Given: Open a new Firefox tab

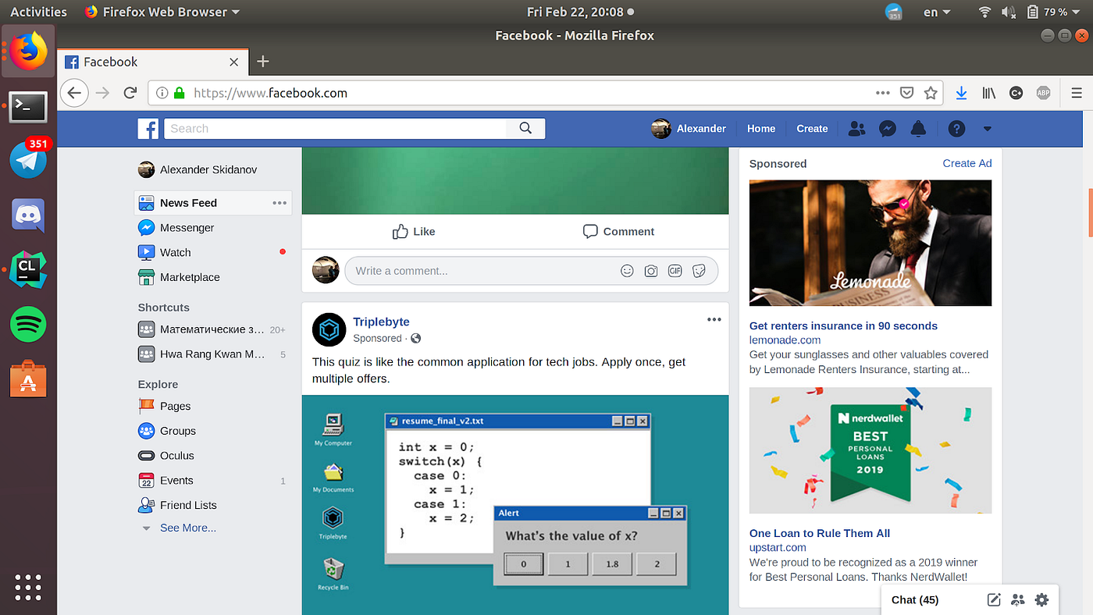Looking at the screenshot, I should [263, 62].
